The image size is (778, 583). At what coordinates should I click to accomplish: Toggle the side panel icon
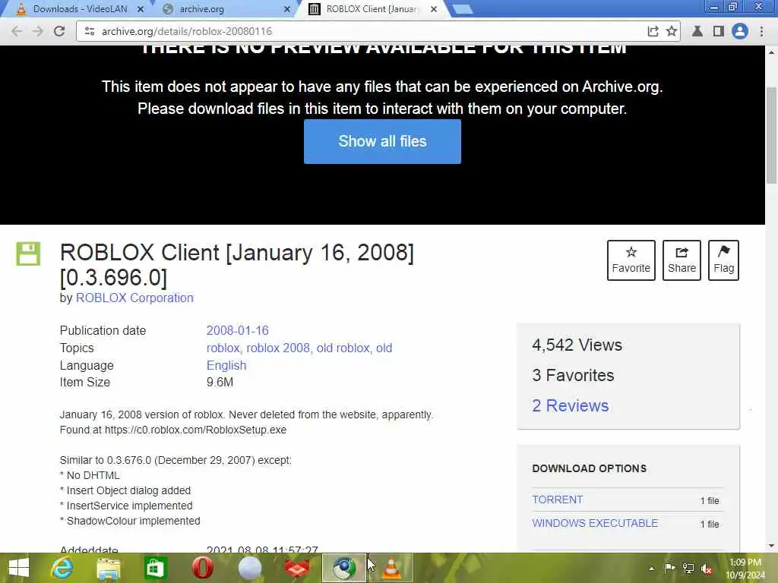click(x=718, y=31)
